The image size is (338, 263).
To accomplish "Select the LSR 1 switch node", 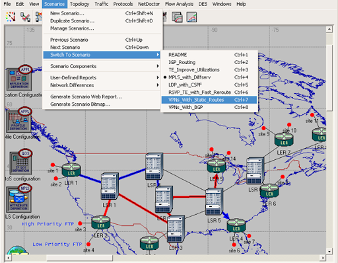I will [x=110, y=186].
